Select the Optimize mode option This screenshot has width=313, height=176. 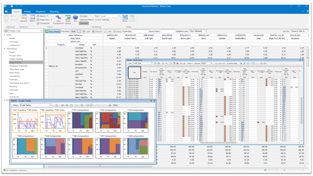coord(84,23)
